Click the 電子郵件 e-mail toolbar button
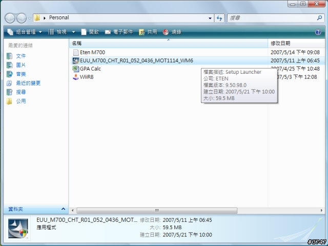 coord(118,32)
